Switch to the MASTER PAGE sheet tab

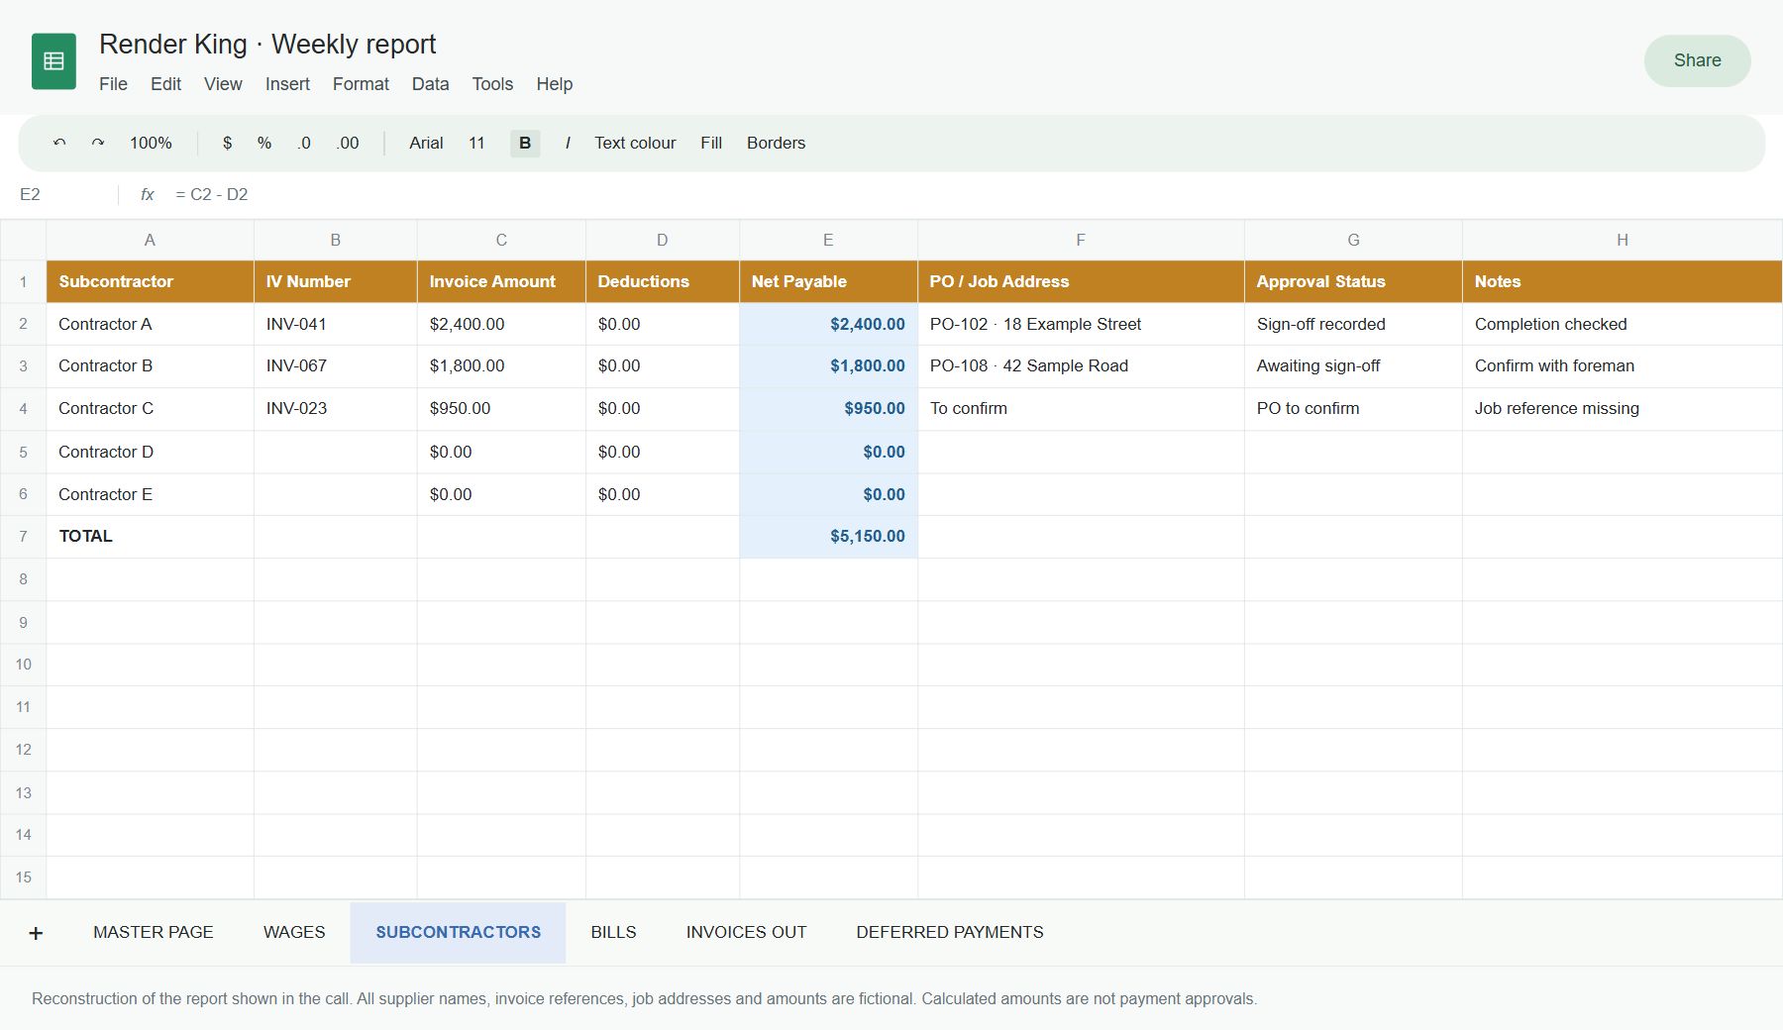154,933
